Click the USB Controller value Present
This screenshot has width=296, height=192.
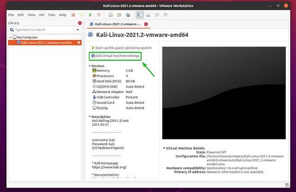click(132, 97)
